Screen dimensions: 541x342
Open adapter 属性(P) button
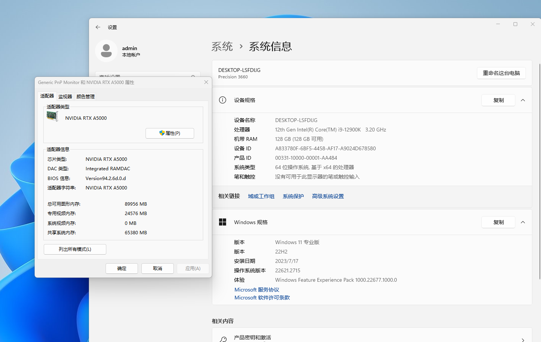(170, 133)
